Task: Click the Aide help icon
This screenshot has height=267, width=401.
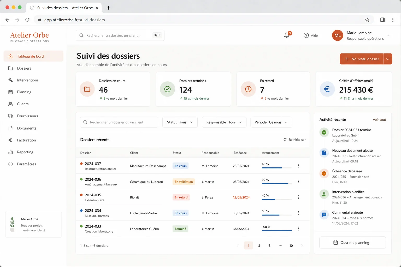Action: pyautogui.click(x=306, y=35)
